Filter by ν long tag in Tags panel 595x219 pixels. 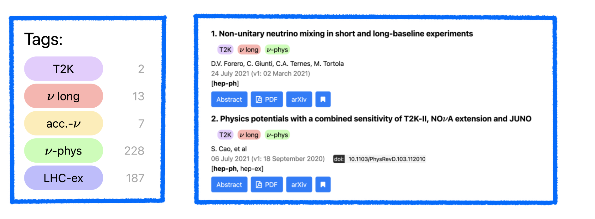coord(64,96)
